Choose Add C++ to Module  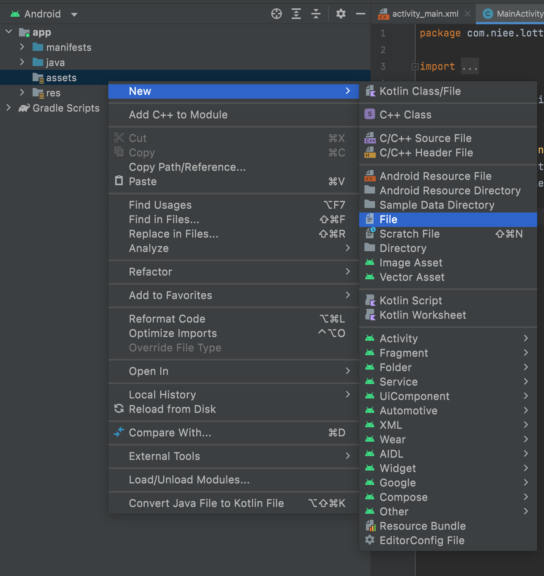pos(234,115)
